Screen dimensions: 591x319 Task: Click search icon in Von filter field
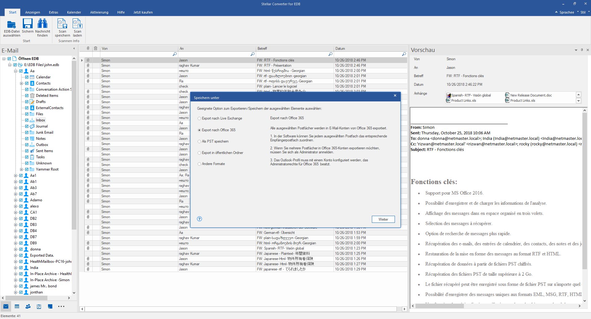coord(175,54)
